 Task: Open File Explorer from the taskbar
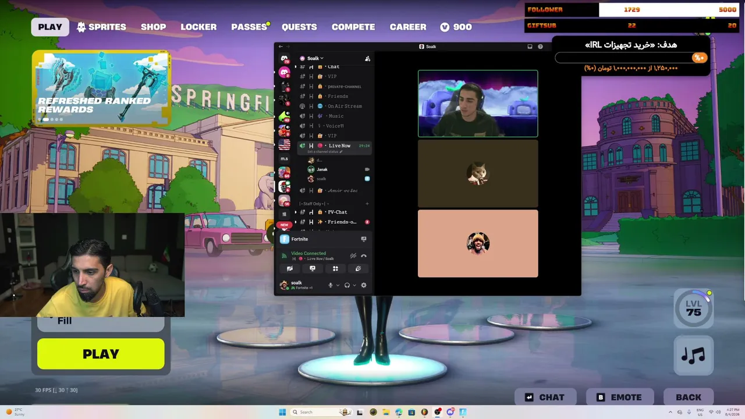[x=386, y=412]
